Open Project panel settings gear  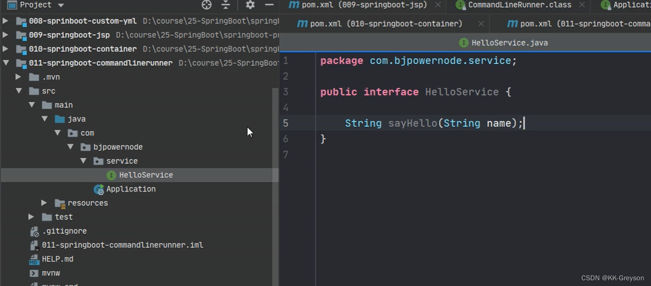tap(250, 5)
